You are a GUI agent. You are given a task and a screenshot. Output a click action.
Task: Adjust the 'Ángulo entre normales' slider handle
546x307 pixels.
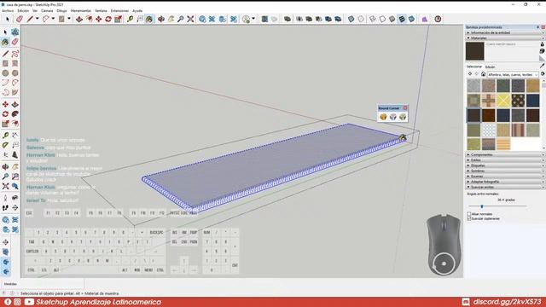pos(482,206)
